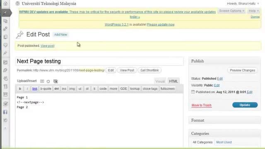Click the sidebar icon below Facebook
The image size is (265, 149).
coord(5,120)
